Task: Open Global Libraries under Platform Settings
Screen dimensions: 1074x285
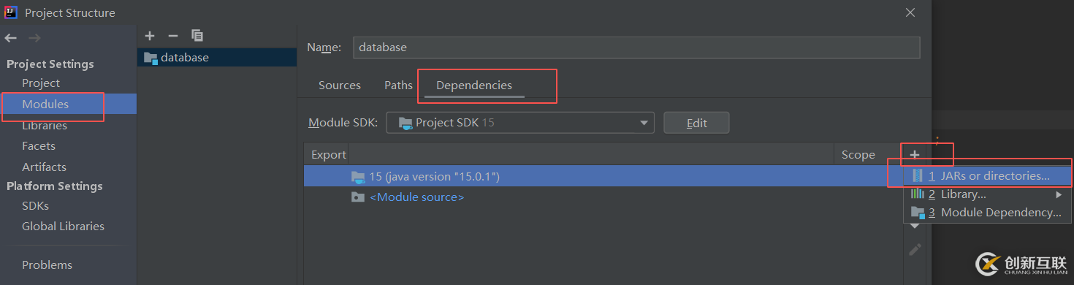Action: tap(63, 227)
